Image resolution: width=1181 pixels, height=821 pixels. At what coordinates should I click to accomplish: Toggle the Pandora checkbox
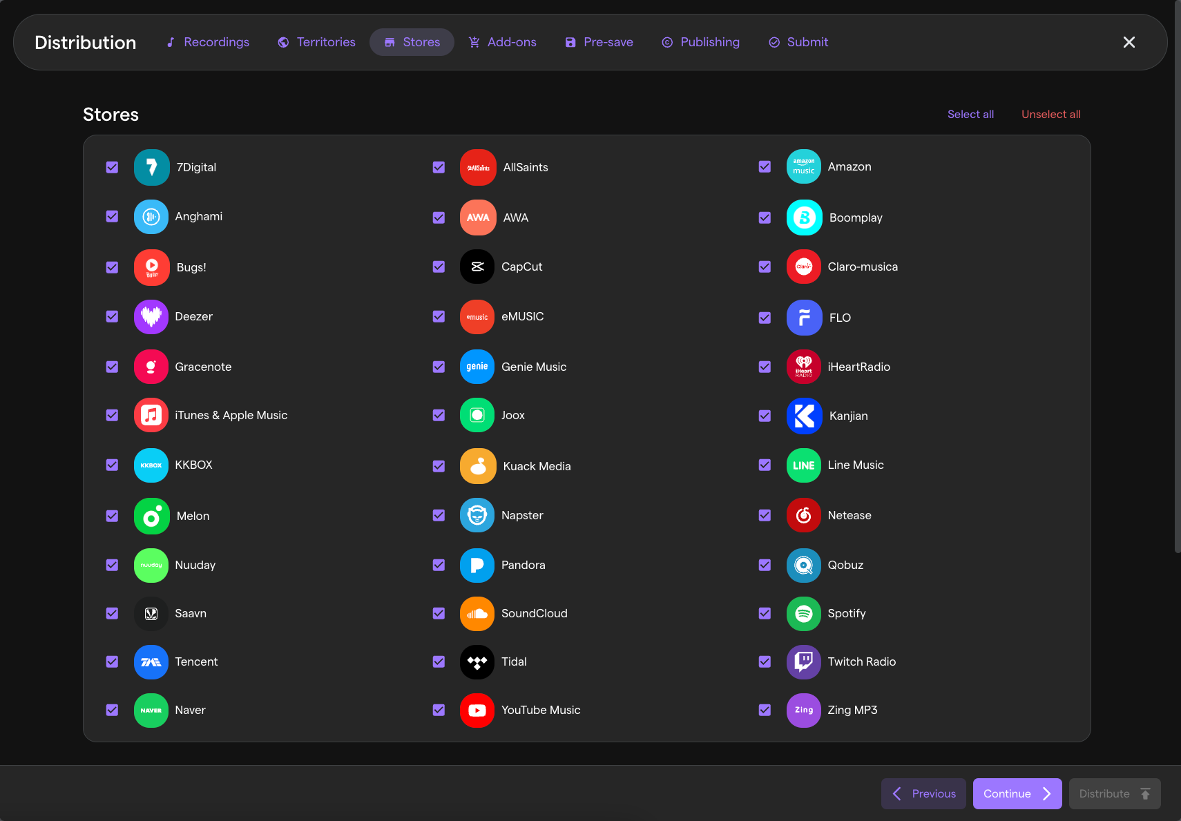(439, 565)
